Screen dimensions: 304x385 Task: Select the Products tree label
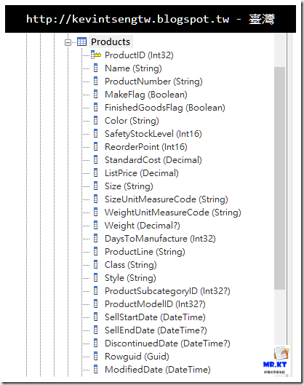[x=111, y=41]
